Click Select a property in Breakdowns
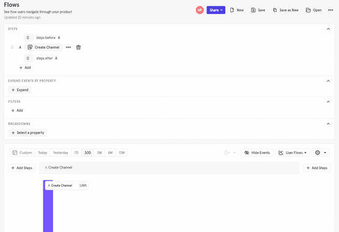The height and width of the screenshot is (232, 339). [28, 132]
